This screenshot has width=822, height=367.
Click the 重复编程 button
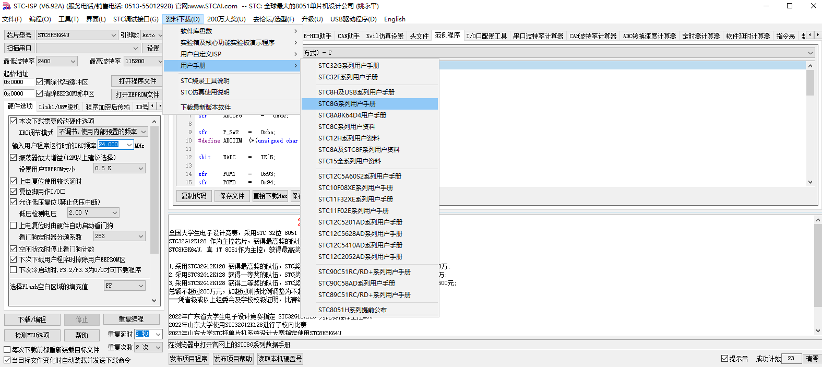131,319
